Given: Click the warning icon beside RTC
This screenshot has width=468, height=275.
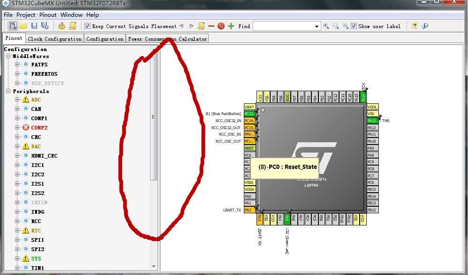Looking at the screenshot, I should (x=26, y=231).
